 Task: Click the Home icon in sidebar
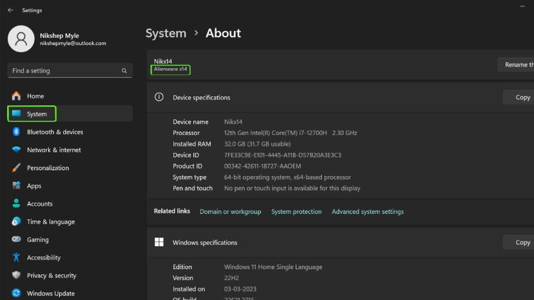(x=16, y=96)
